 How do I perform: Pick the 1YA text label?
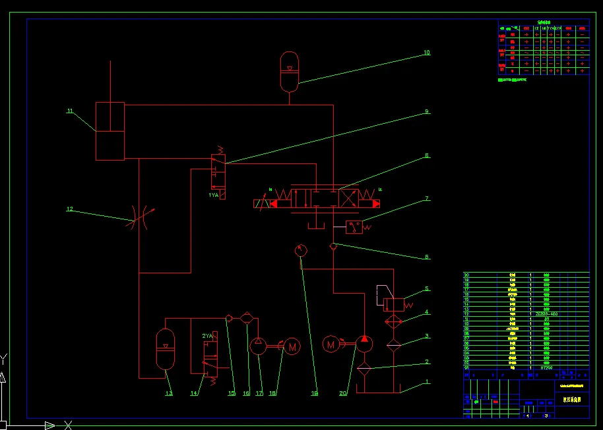pyautogui.click(x=214, y=195)
